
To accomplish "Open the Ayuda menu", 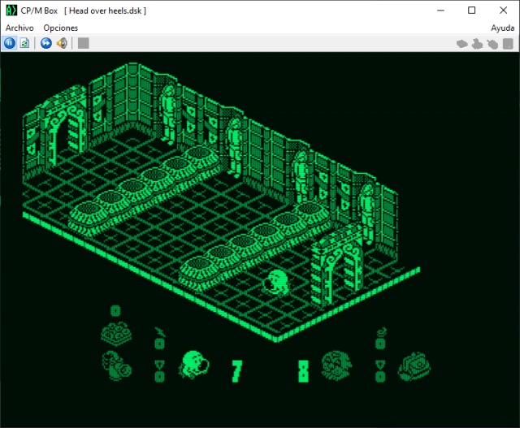I will tap(502, 28).
